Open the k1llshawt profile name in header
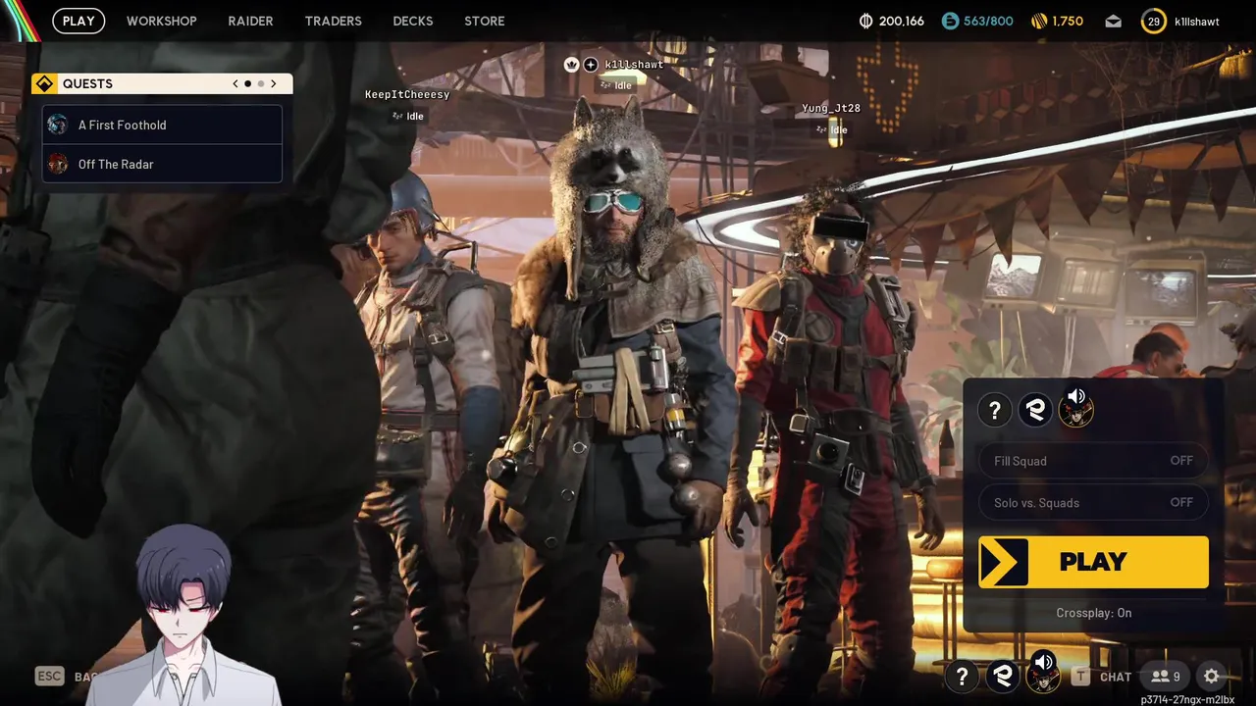Screen dimensions: 1256x706 tap(1196, 21)
